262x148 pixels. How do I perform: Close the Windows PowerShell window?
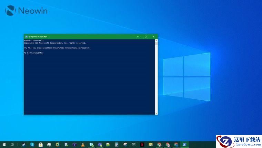153,36
